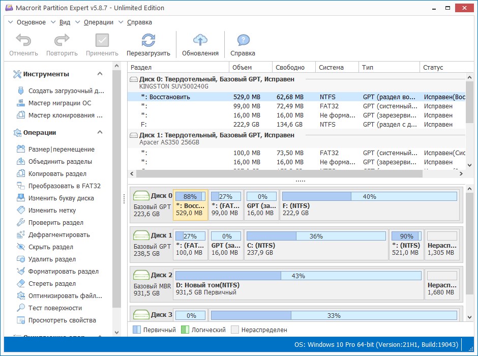Click Создать загрузочный диск link
The width and height of the screenshot is (478, 356).
66,91
